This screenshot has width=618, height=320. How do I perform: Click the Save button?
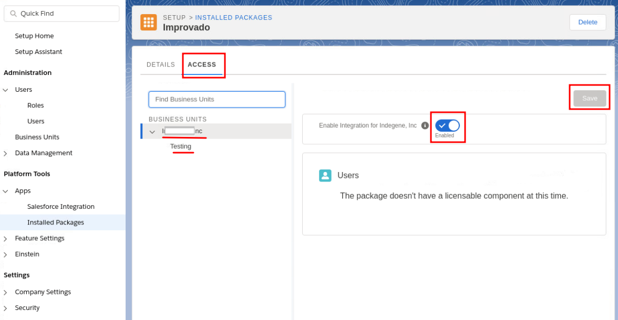tap(590, 99)
